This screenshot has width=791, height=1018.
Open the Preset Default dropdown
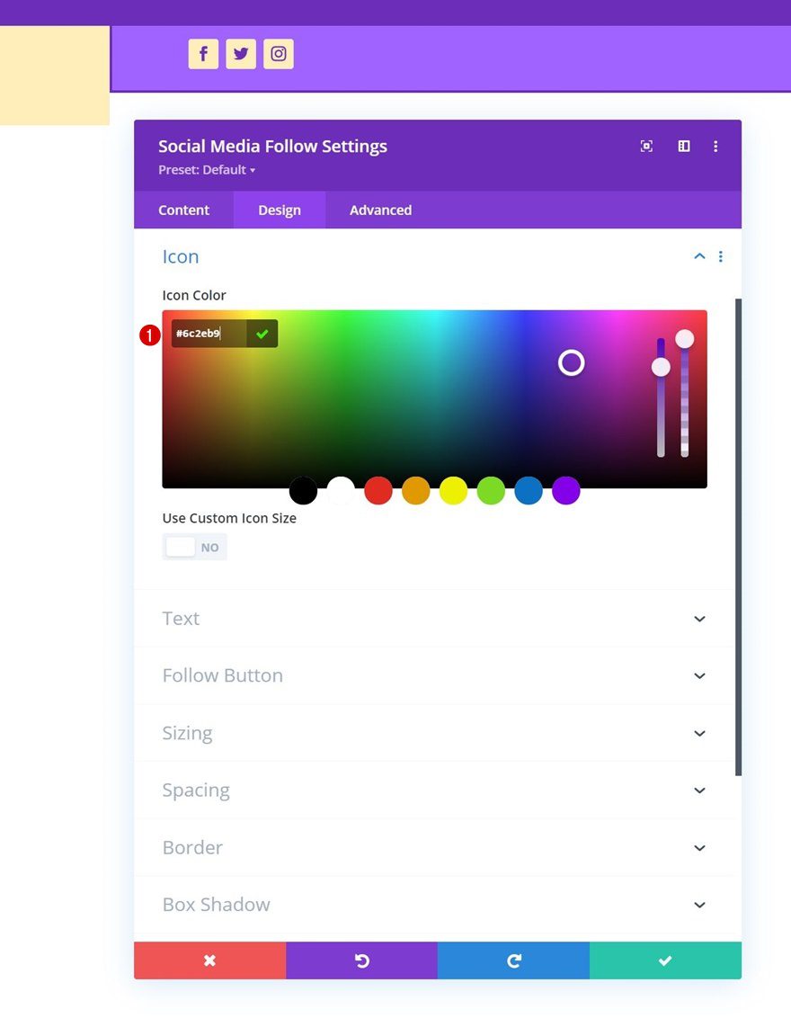[207, 170]
